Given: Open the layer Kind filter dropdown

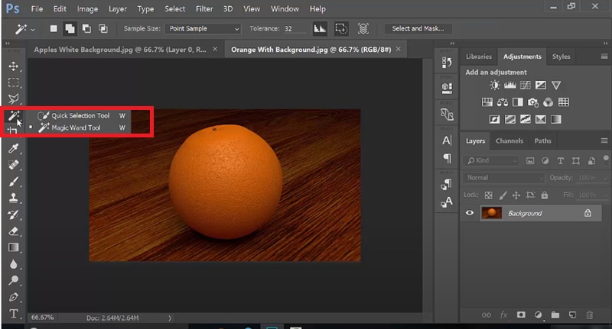Looking at the screenshot, I should (491, 160).
